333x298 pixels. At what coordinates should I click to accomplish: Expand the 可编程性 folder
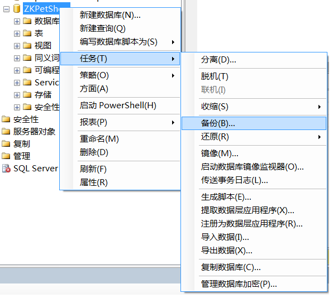17,70
